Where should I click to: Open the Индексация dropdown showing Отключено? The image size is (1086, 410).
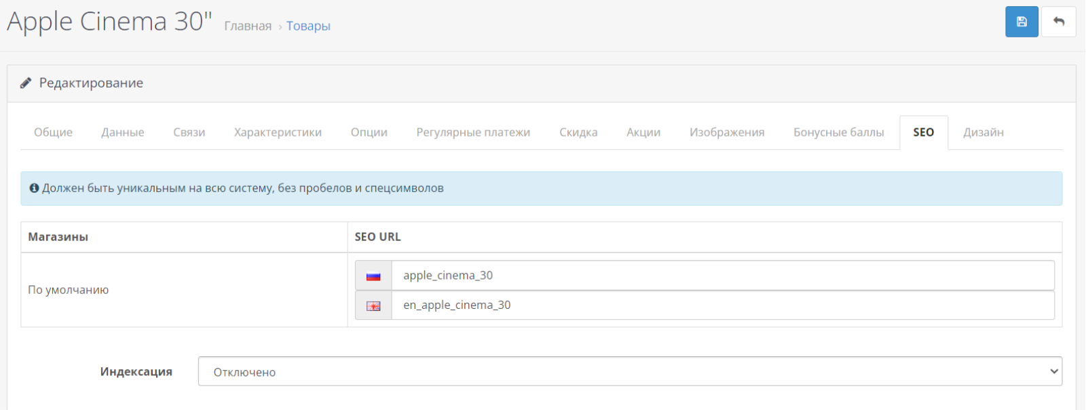[630, 371]
